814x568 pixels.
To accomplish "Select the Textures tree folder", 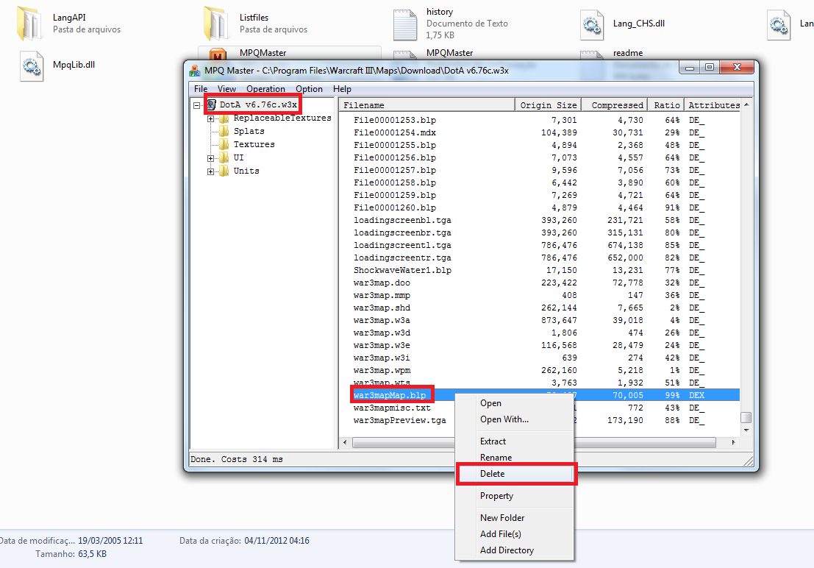I will pyautogui.click(x=254, y=144).
